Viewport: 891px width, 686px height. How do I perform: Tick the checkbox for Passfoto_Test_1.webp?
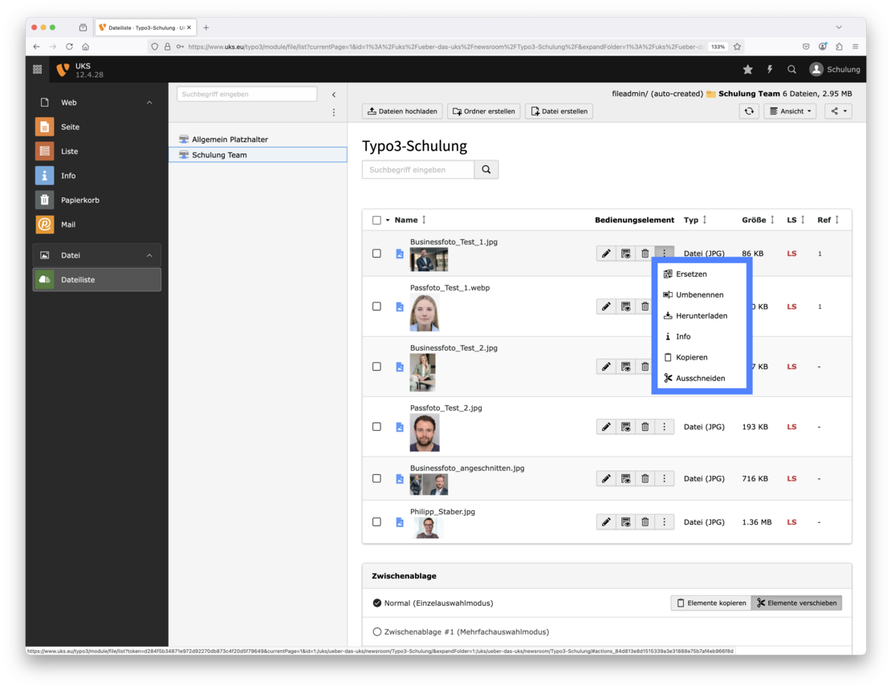point(376,306)
